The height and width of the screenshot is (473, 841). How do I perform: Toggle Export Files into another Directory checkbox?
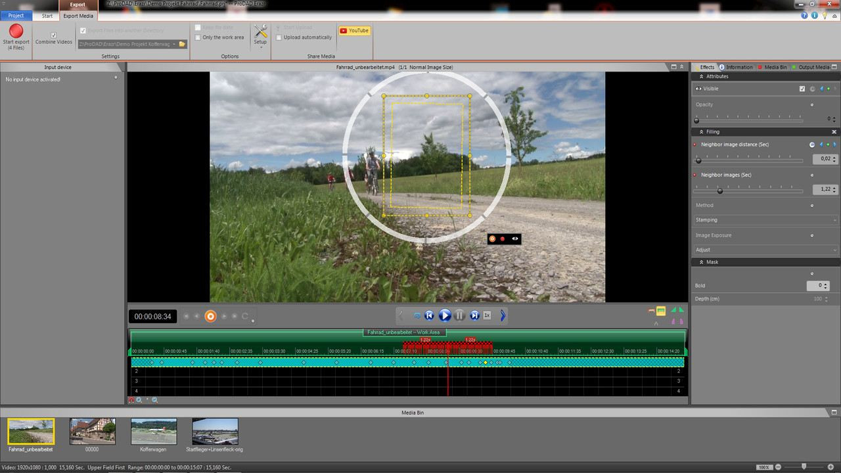[83, 30]
